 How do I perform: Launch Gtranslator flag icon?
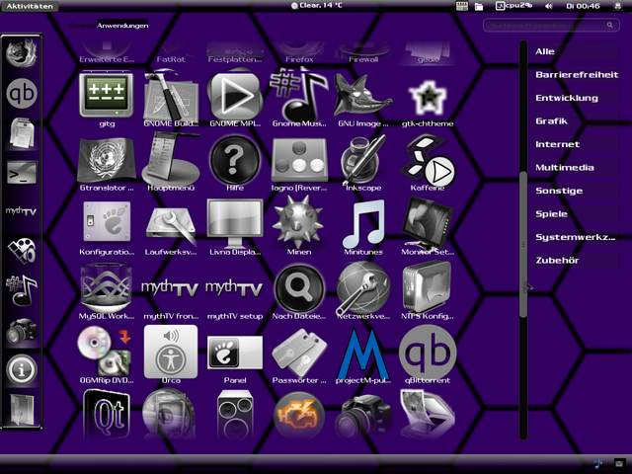107,160
